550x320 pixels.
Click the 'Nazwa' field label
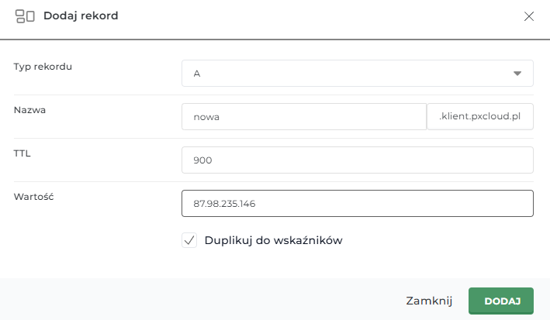(29, 110)
